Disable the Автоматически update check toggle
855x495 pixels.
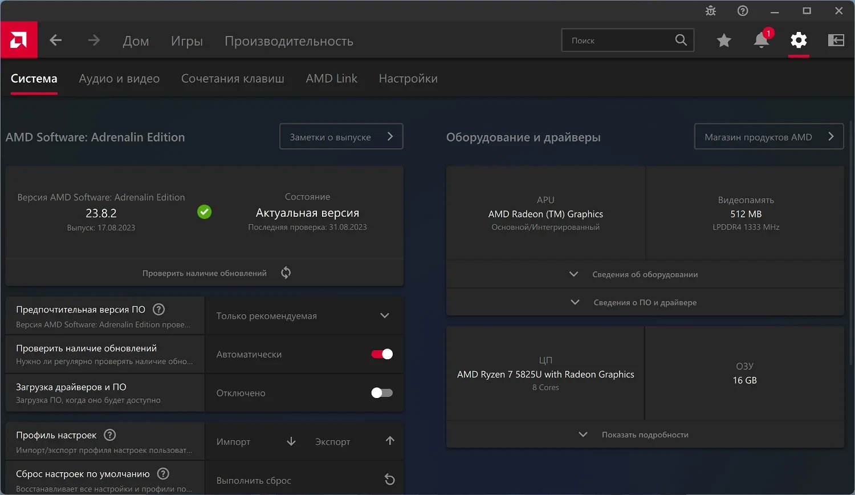pyautogui.click(x=381, y=354)
